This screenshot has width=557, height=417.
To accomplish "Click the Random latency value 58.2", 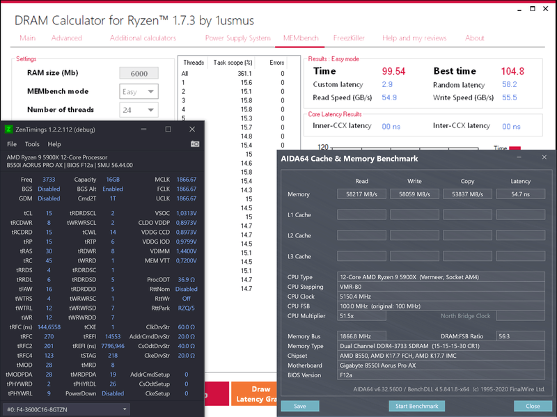I will (x=510, y=84).
